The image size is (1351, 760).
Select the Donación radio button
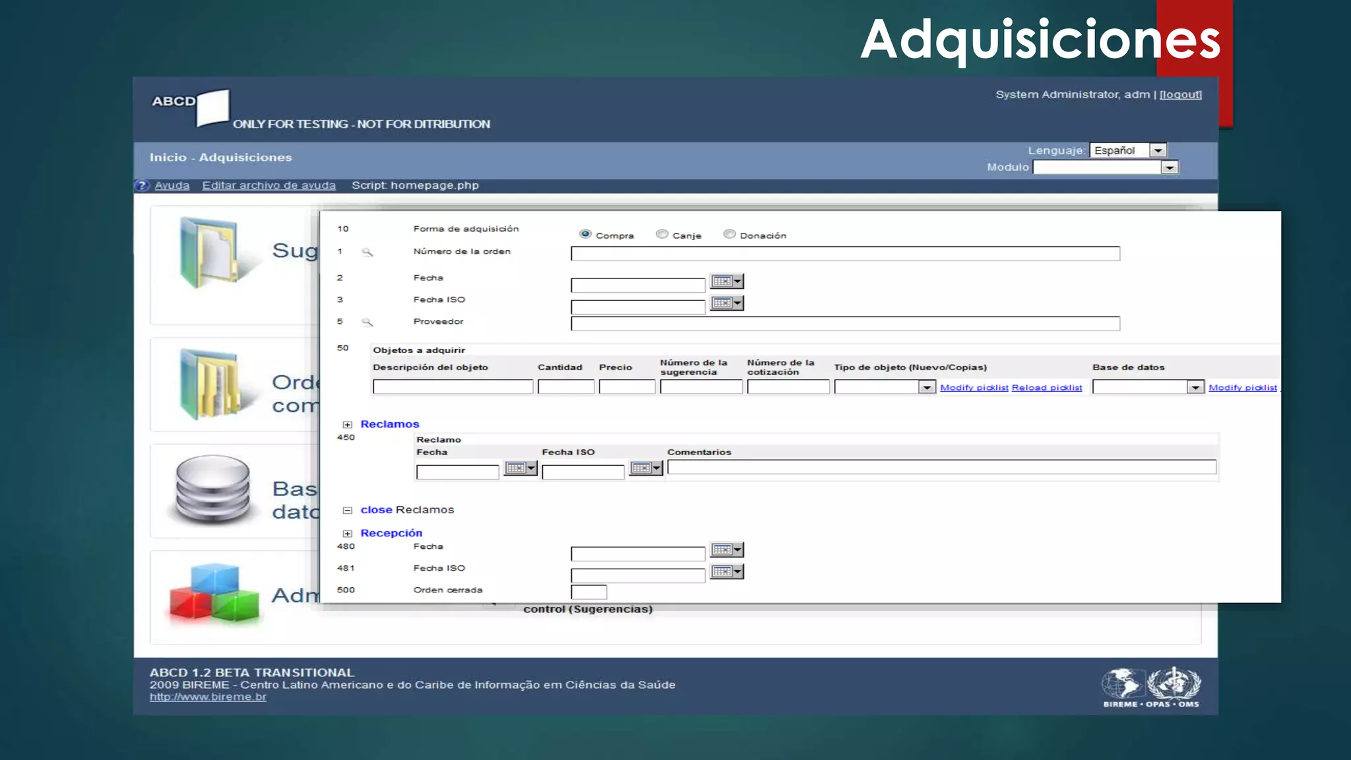pyautogui.click(x=729, y=234)
